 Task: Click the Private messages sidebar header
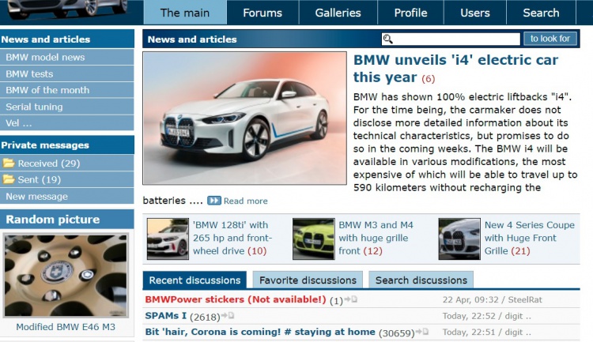(67, 145)
